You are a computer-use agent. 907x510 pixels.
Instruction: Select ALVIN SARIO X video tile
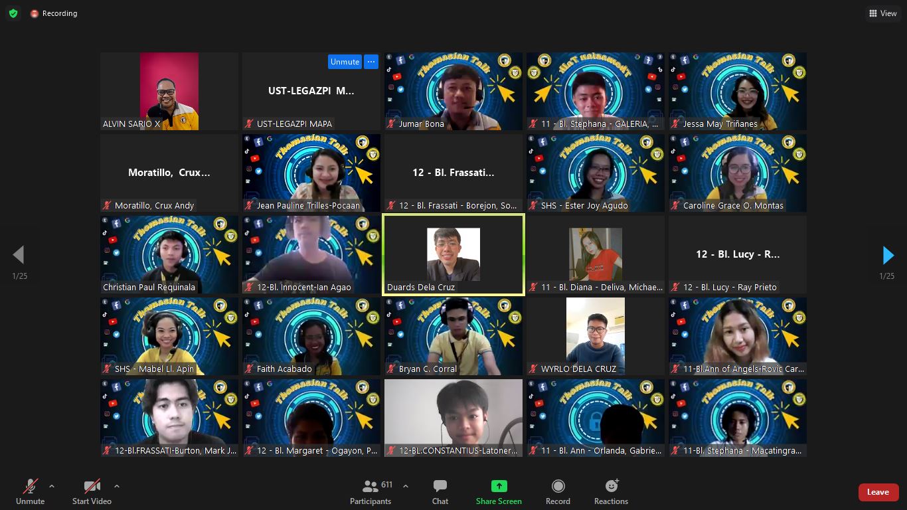coord(169,92)
